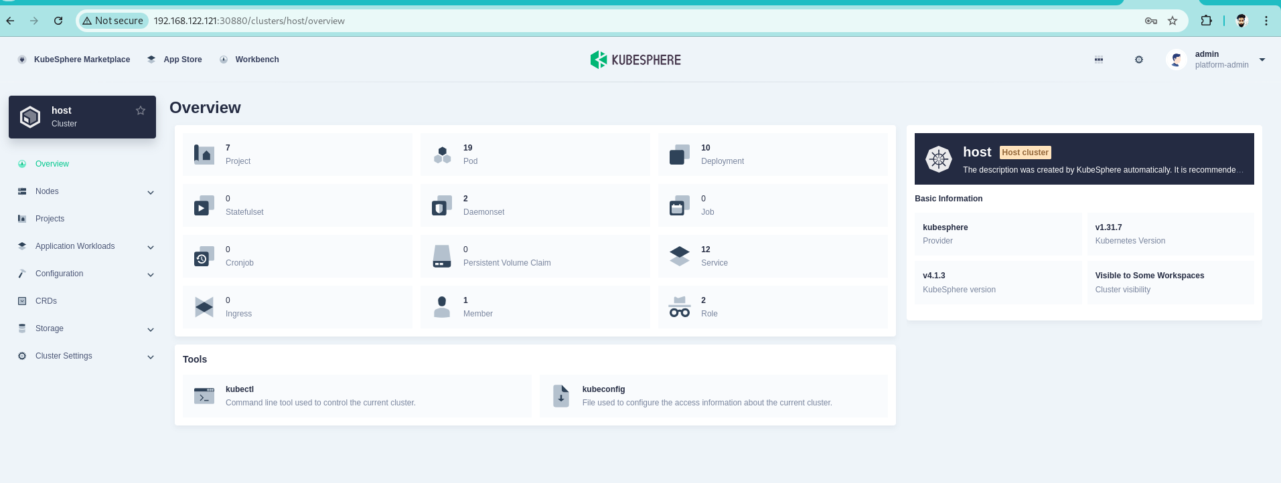1281x483 pixels.
Task: Click the password key icon in address bar
Action: pyautogui.click(x=1151, y=21)
